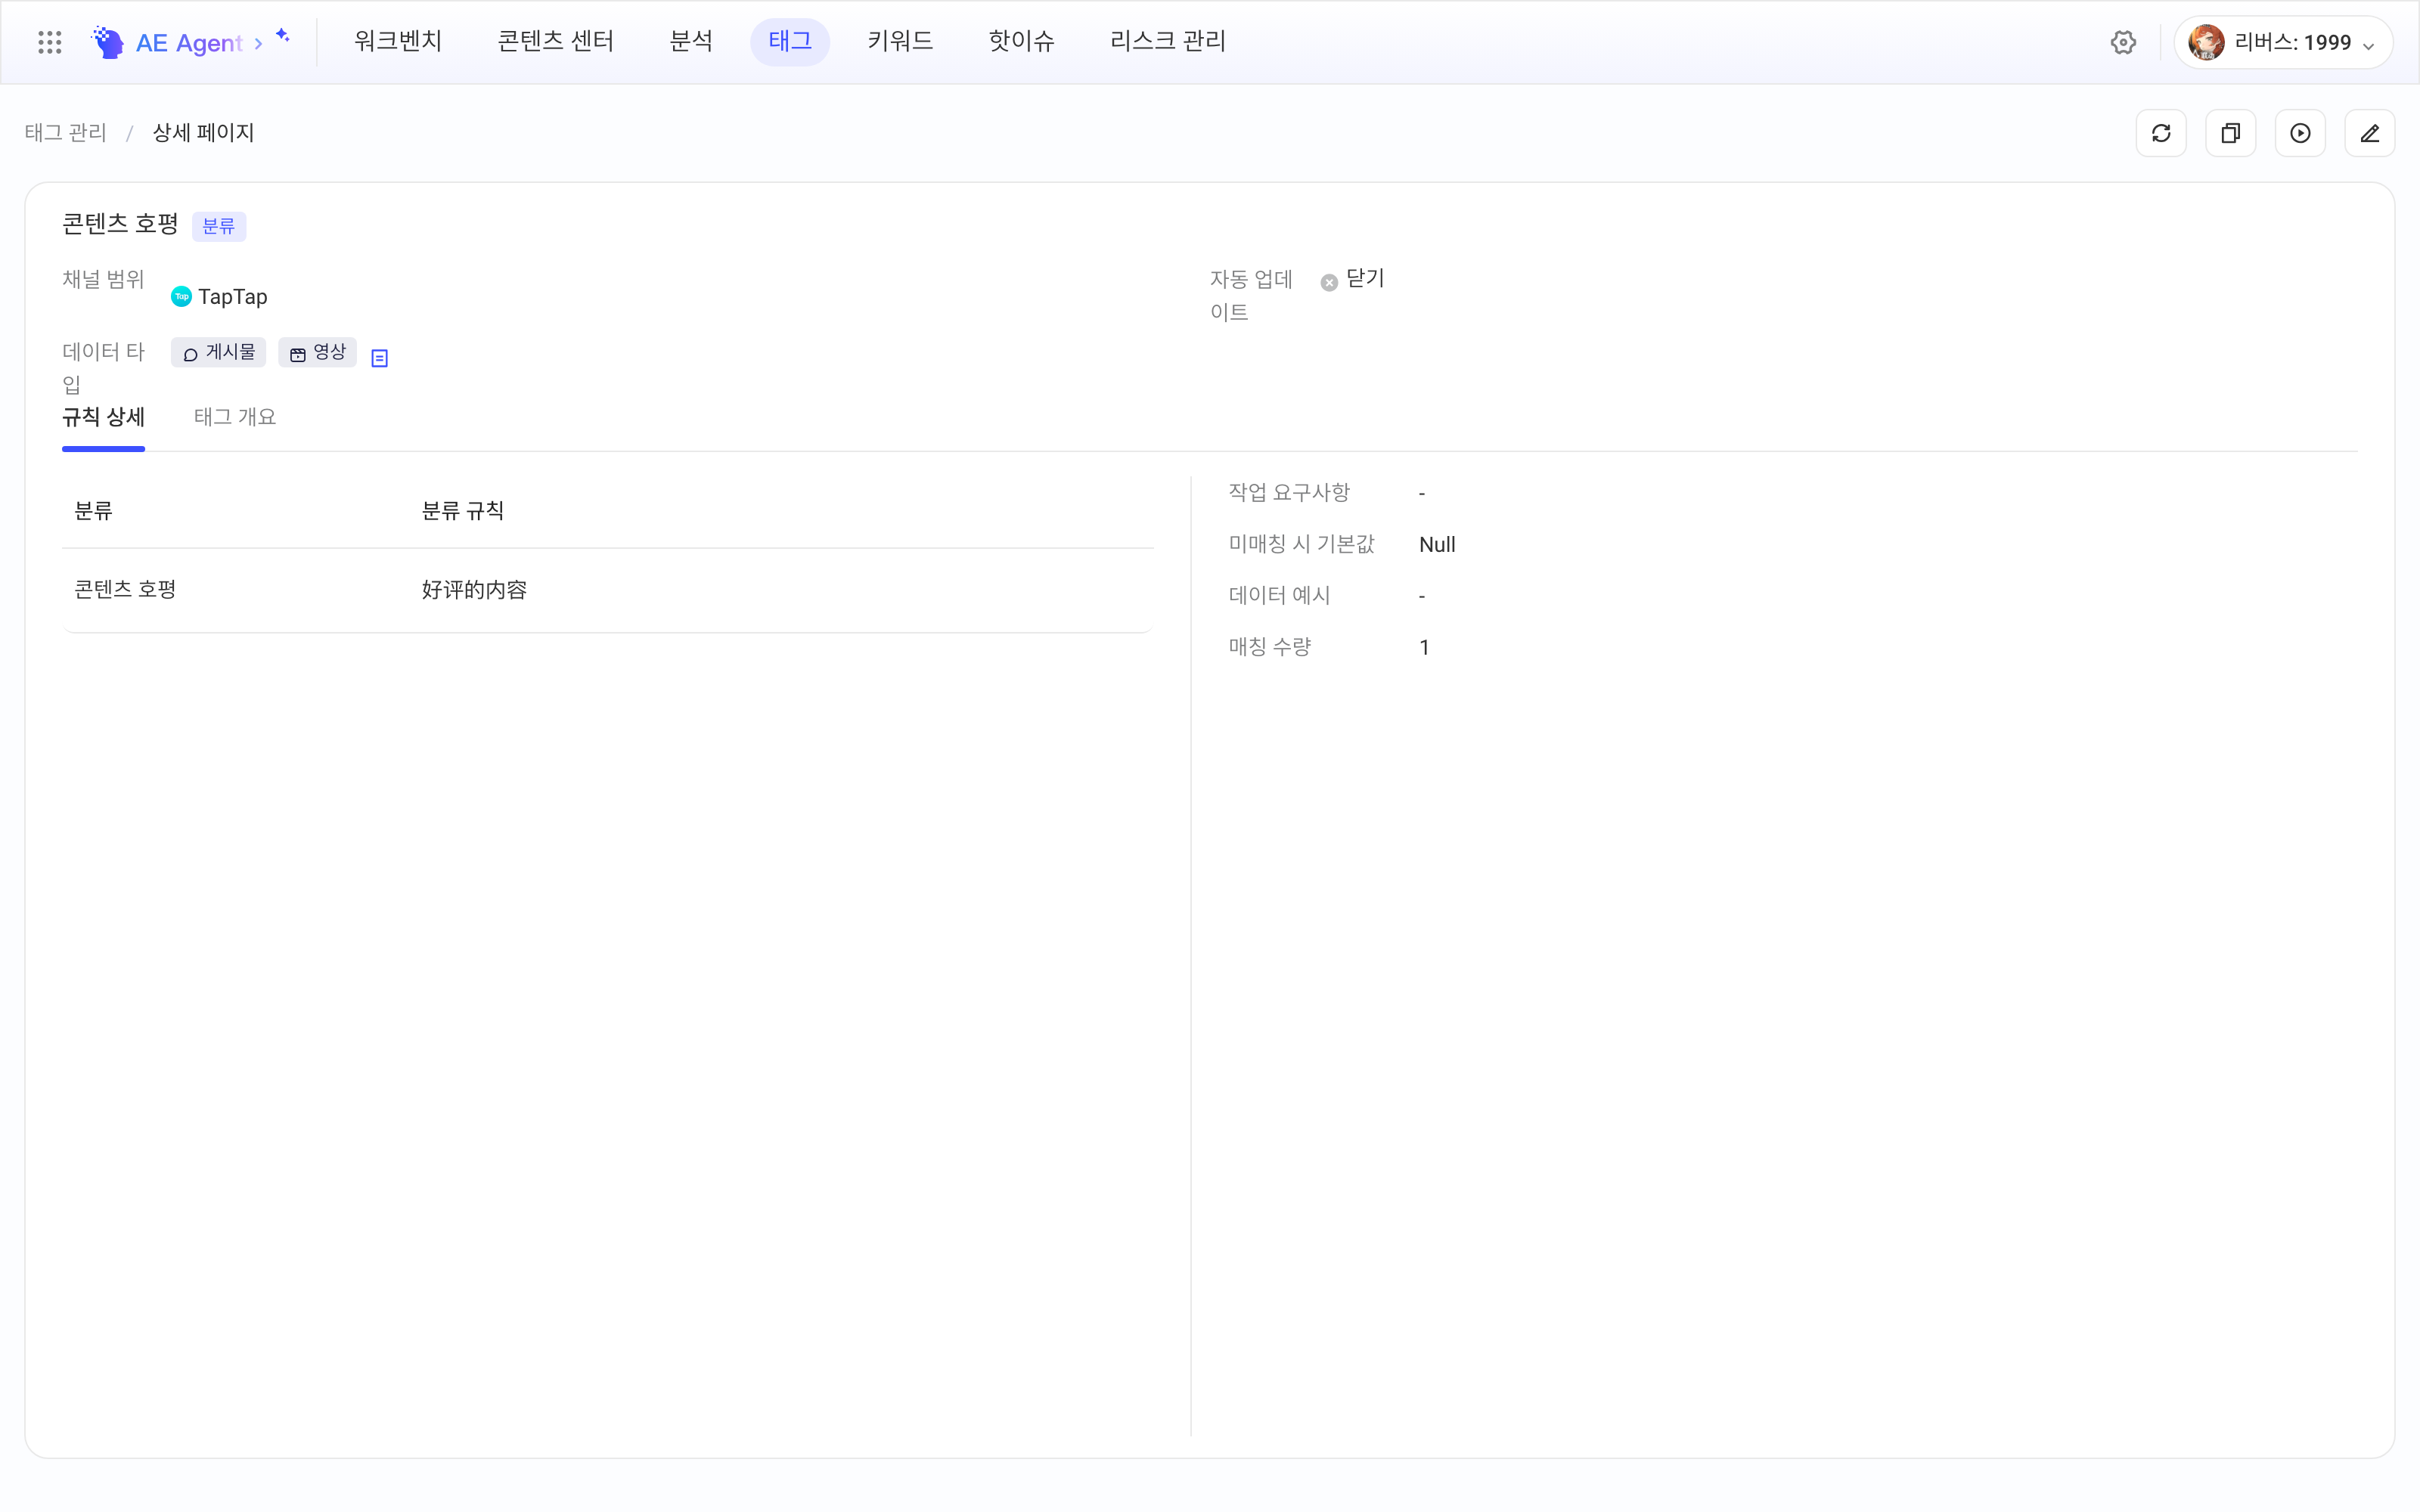Click the 好评的内容 rule cell
2420x1512 pixels.
[474, 589]
